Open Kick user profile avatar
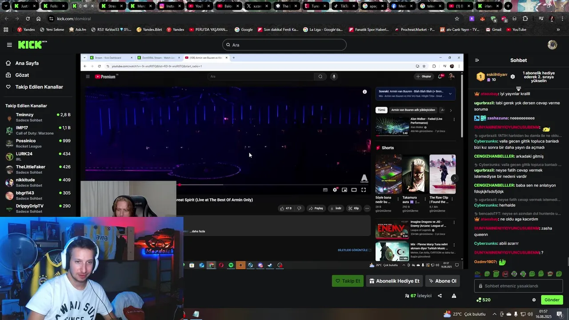The height and width of the screenshot is (320, 569). pos(552,45)
